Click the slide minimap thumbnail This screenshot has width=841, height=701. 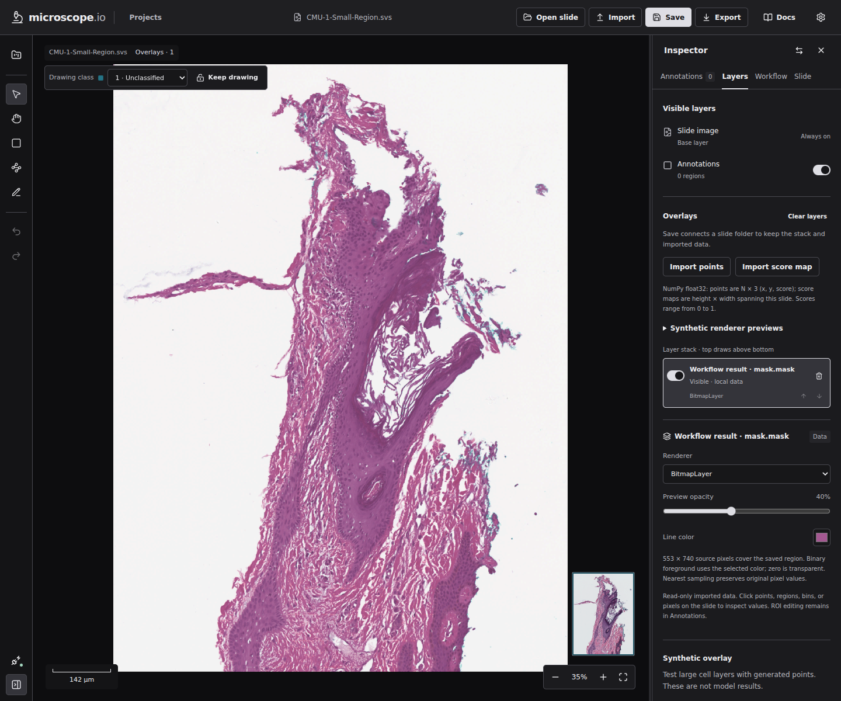603,614
